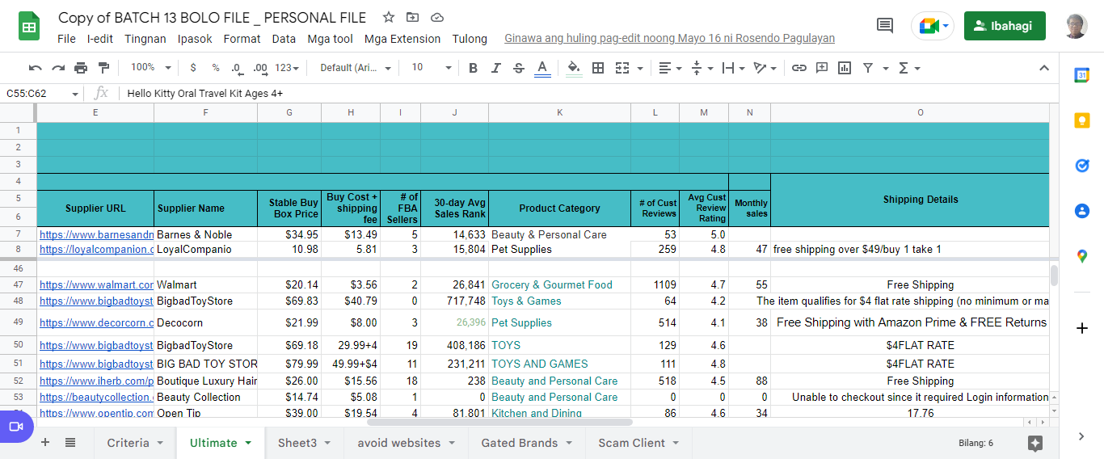
Task: Click the add-ons plus icon in side panel
Action: tap(1082, 328)
